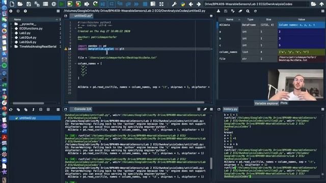Change to parent directory arrow
Viewport: 326px width, 183px height.
tap(321, 4)
